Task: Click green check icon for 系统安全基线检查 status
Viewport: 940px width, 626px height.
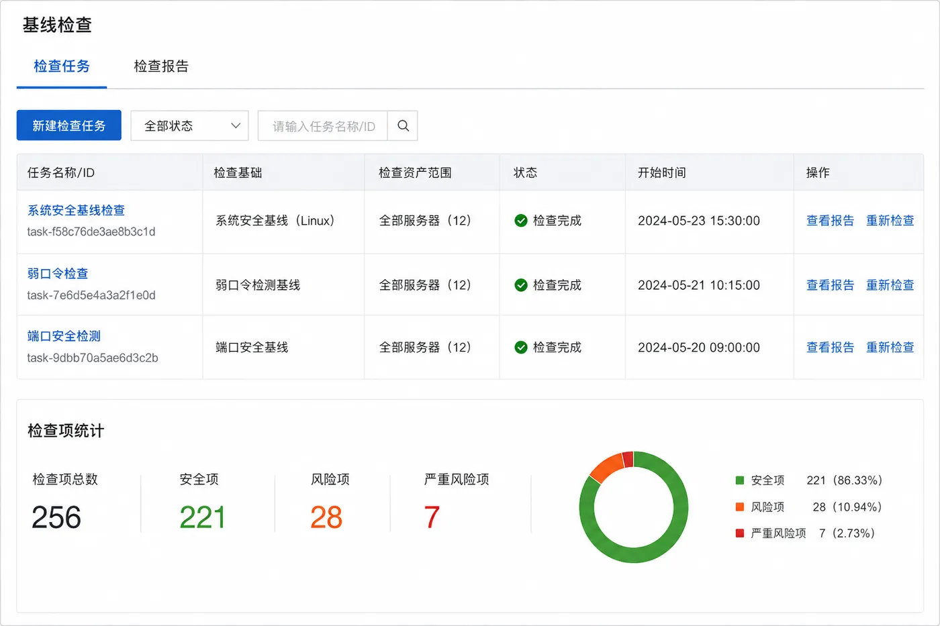Action: pyautogui.click(x=520, y=221)
